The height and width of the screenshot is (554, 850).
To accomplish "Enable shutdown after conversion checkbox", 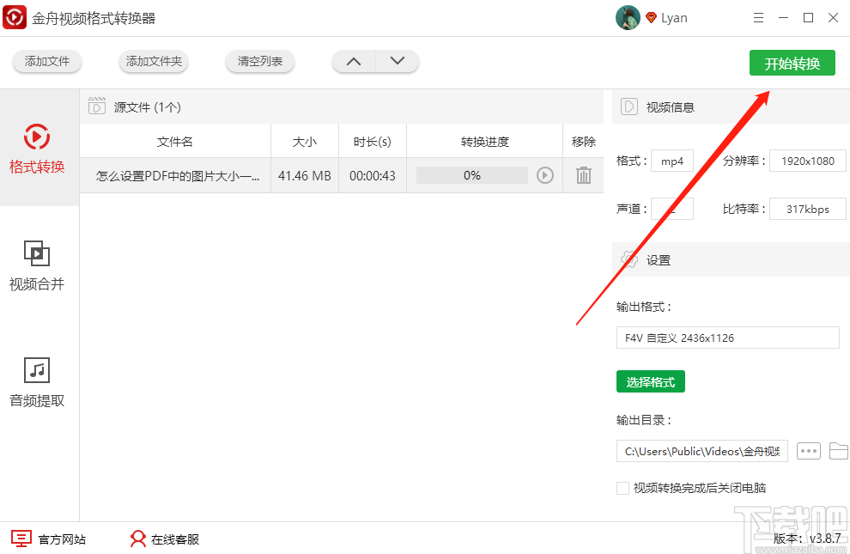I will [622, 487].
